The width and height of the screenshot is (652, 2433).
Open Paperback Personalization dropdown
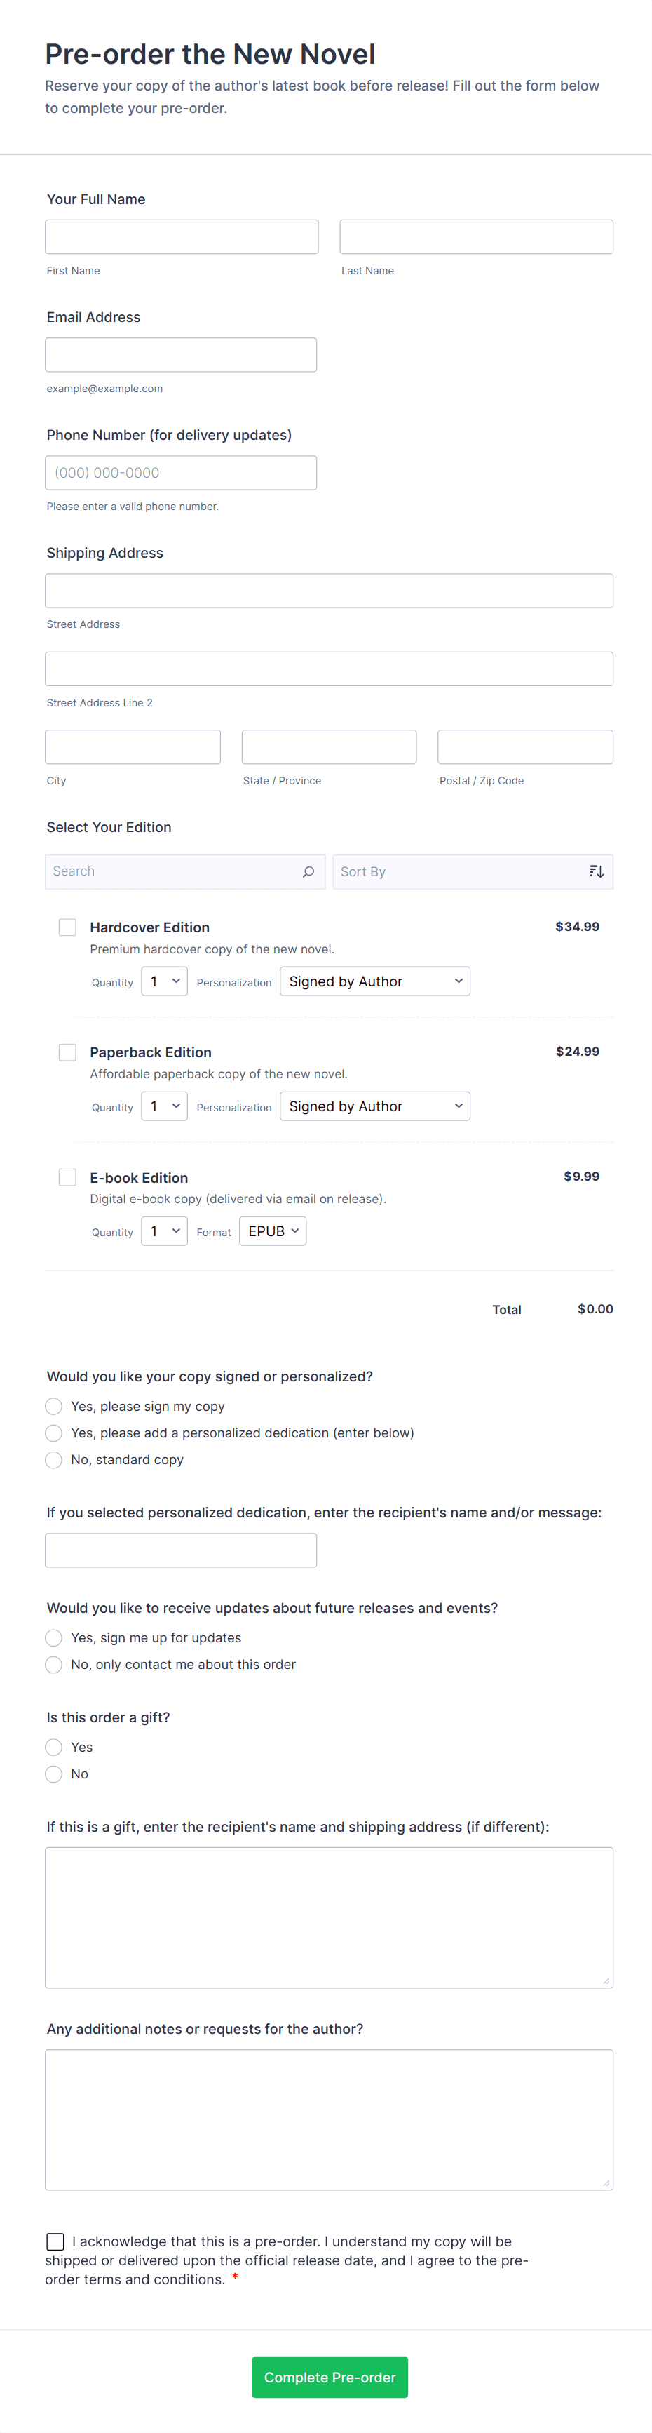374,1106
